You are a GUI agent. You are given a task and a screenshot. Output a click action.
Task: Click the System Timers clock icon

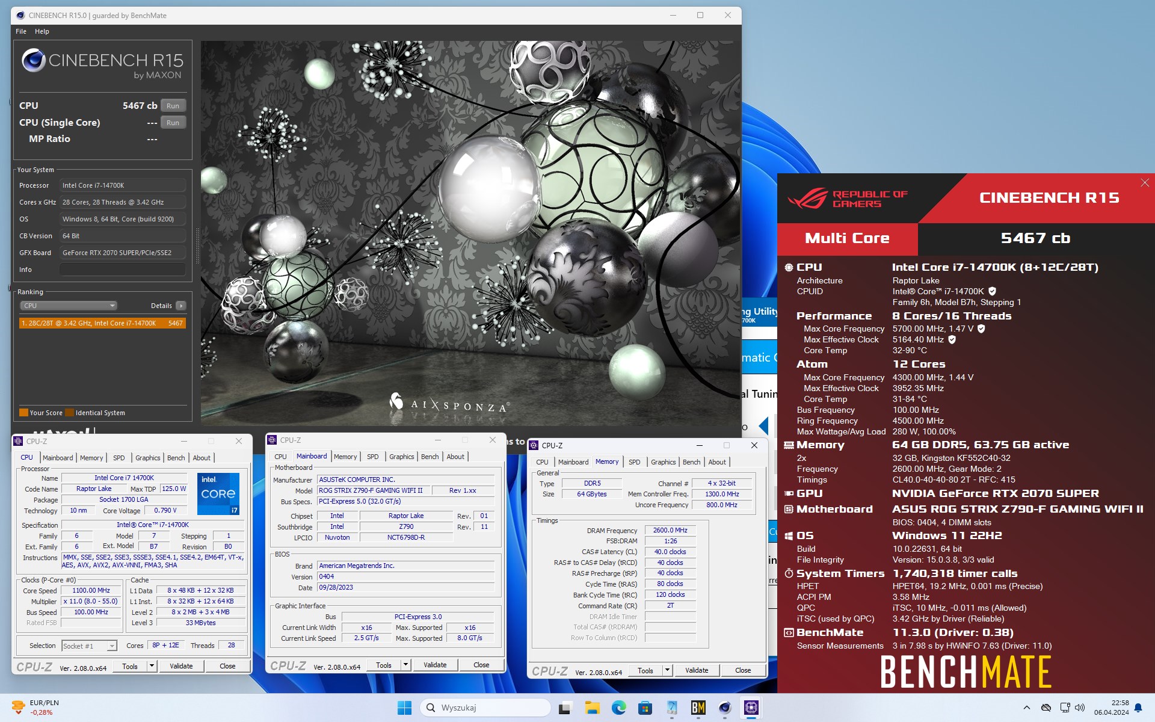[x=789, y=573]
